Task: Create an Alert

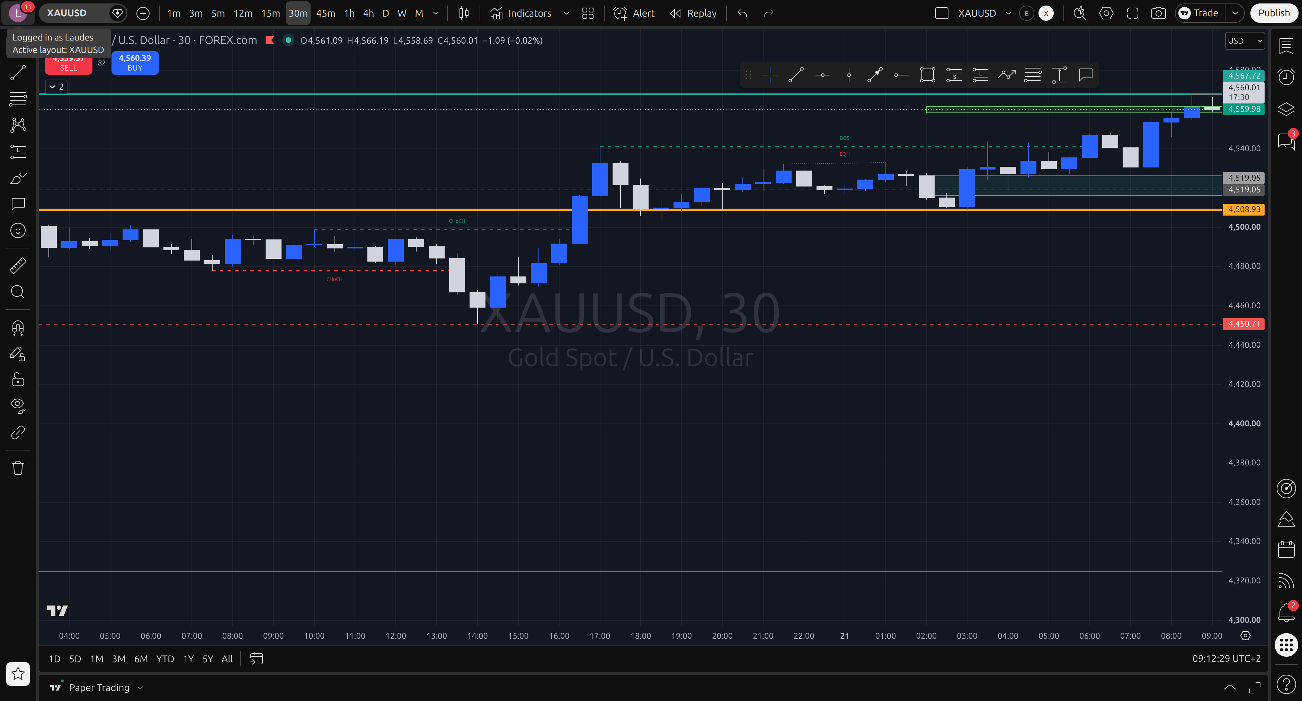Action: 634,13
